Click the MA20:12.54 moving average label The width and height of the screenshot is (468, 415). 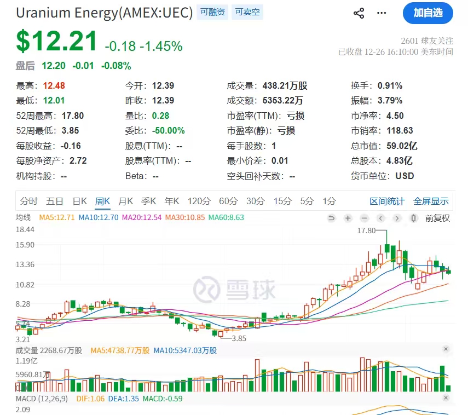click(x=142, y=217)
